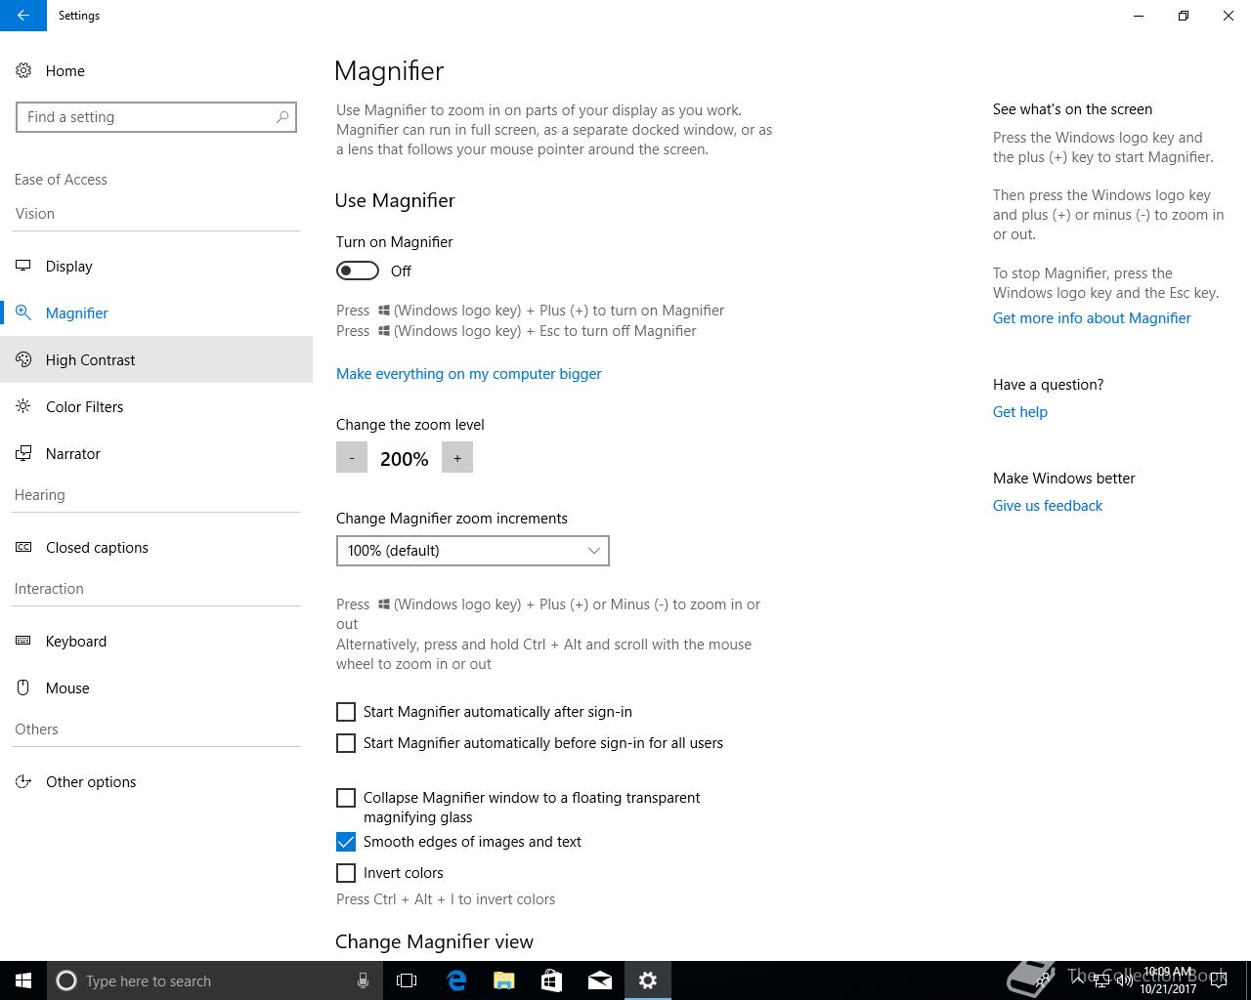The width and height of the screenshot is (1251, 1000).
Task: Focus the Find a setting search box
Action: click(156, 117)
